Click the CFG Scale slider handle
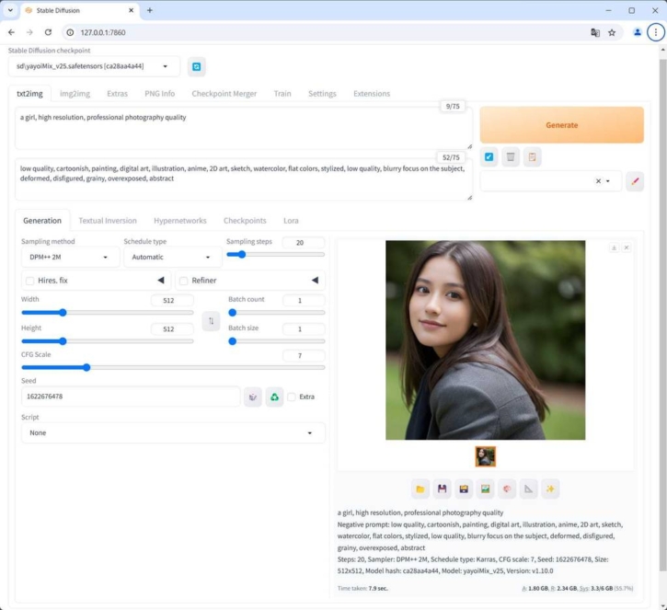This screenshot has width=667, height=610. point(86,367)
